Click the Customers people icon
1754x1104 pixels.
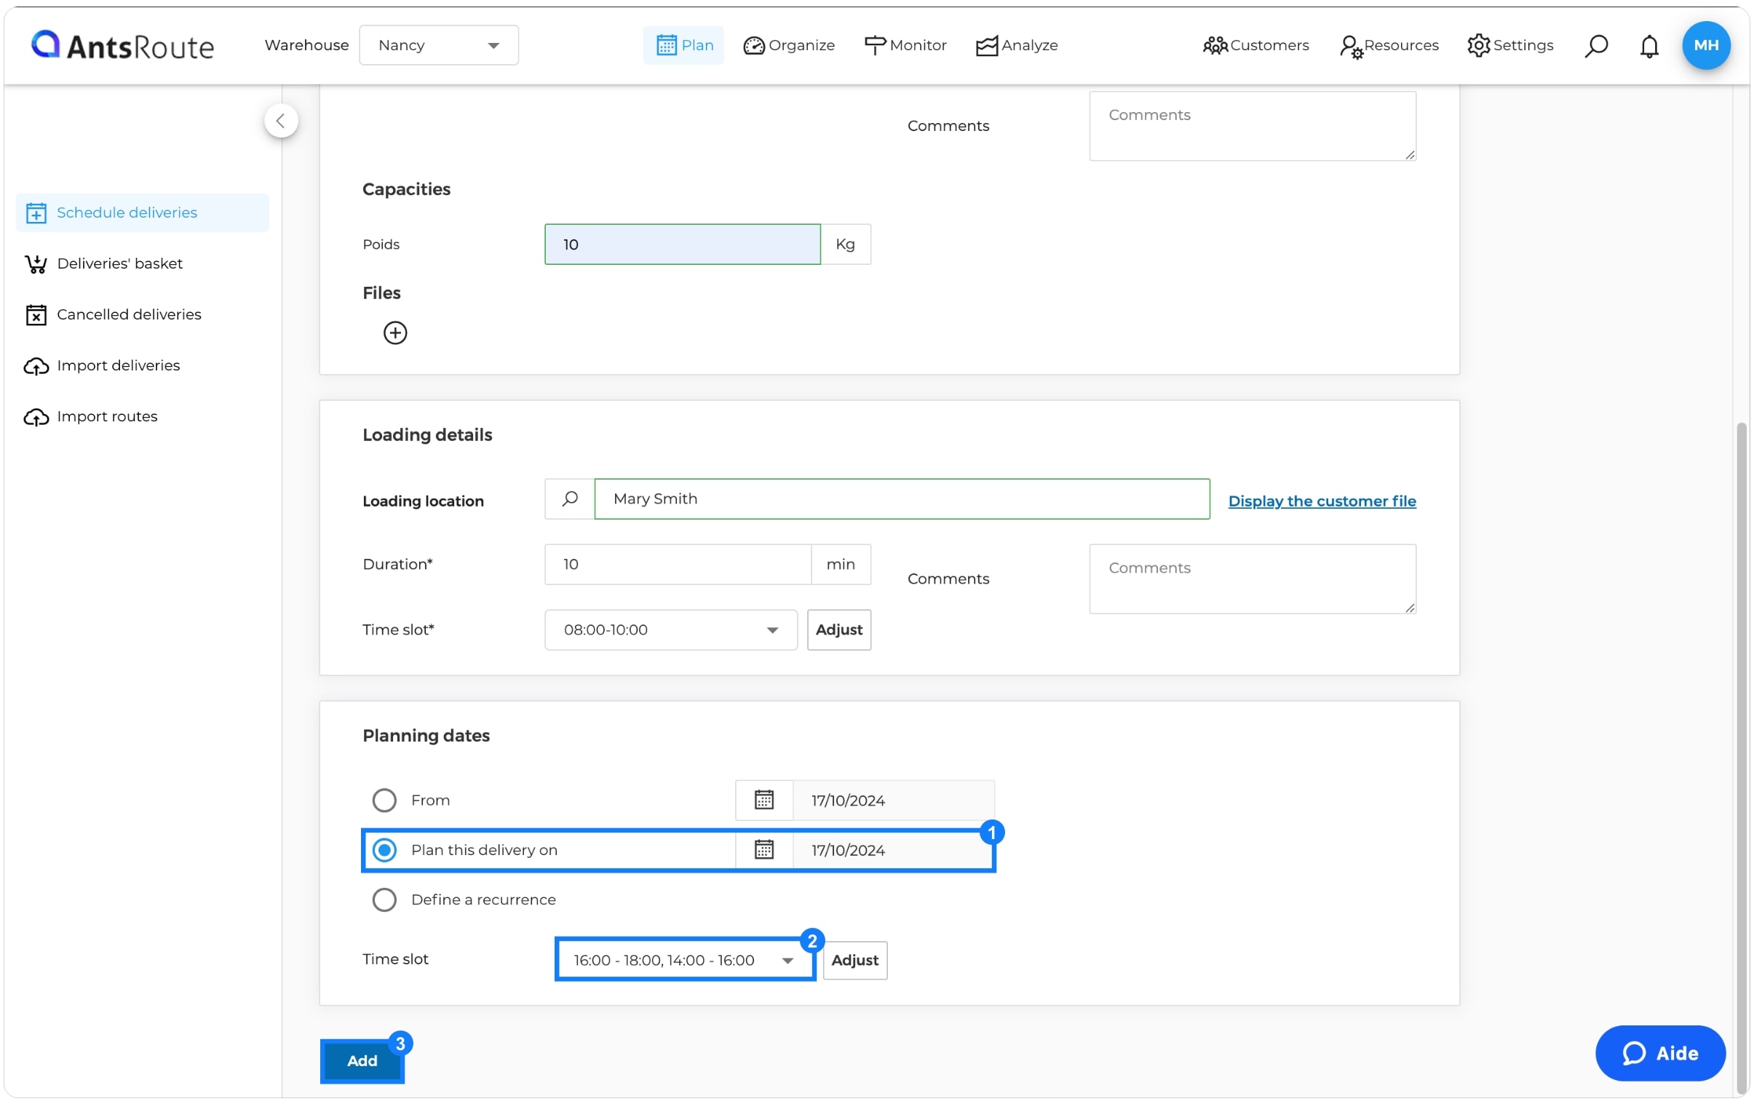coord(1215,46)
